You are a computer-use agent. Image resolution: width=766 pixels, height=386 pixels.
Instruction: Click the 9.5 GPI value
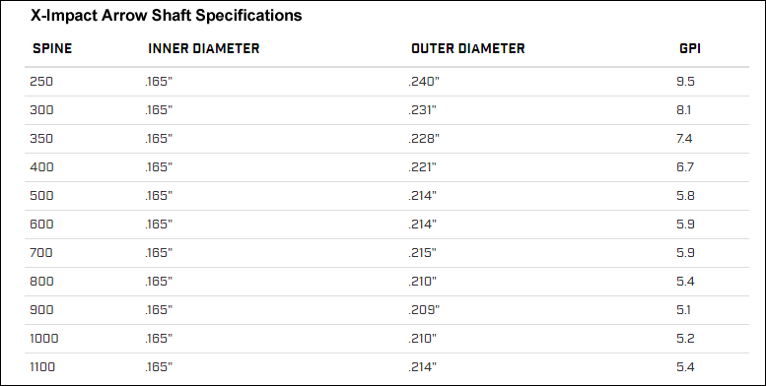685,82
